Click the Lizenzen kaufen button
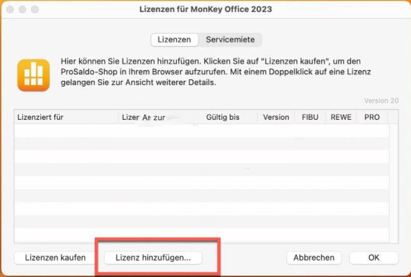Viewport: 411px width, 277px height. (x=55, y=258)
